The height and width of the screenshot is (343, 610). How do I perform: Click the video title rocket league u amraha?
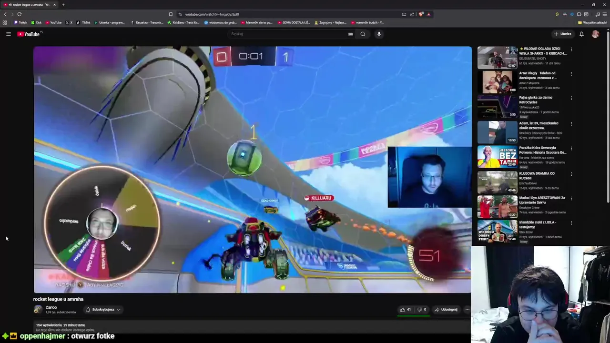pos(58,299)
